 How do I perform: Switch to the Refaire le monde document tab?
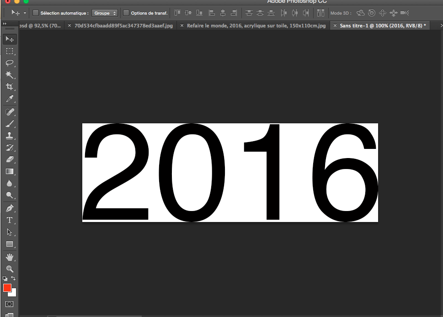[256, 26]
